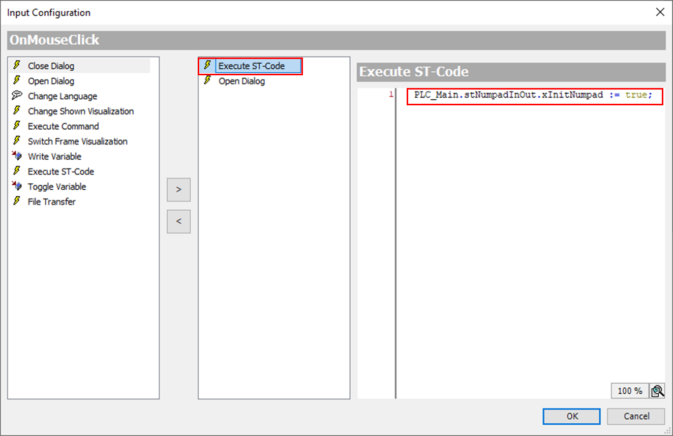Viewport: 673px width, 436px height.
Task: Remove assigned action with the < button
Action: coord(178,221)
